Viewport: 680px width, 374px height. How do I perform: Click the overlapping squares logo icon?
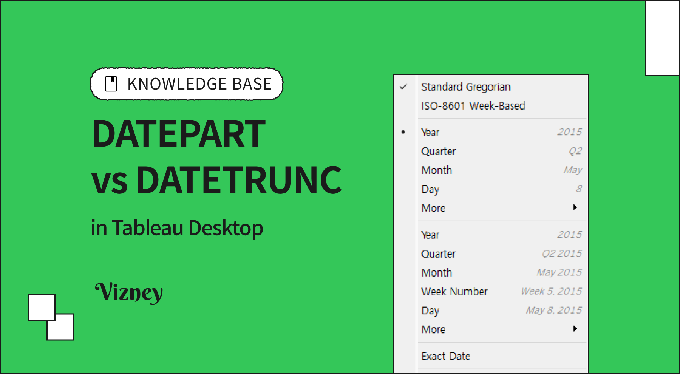point(51,317)
